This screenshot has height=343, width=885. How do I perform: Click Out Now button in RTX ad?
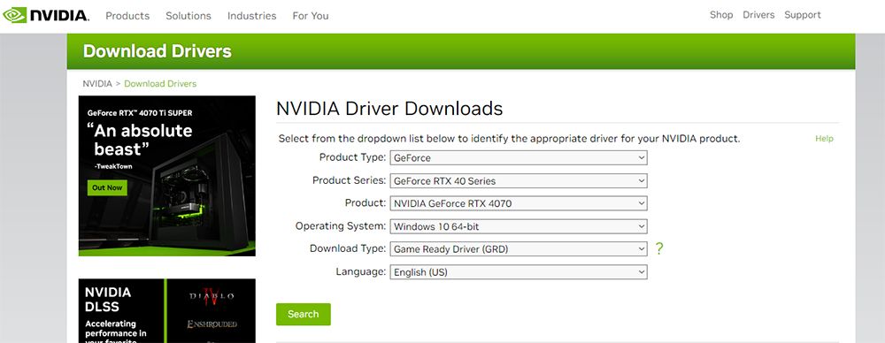click(107, 188)
